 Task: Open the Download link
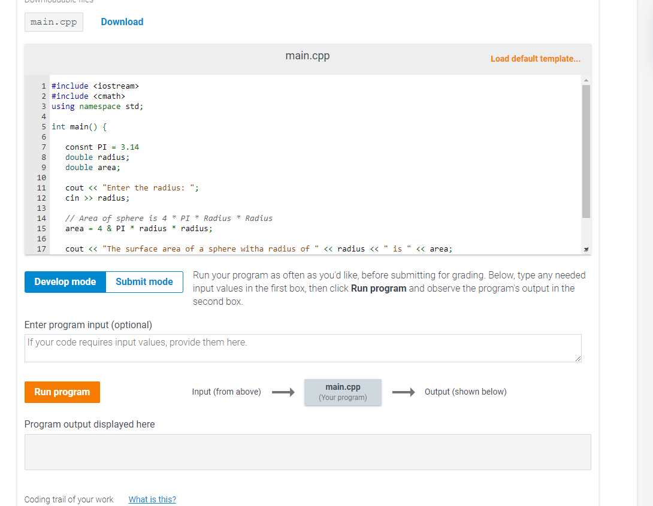122,22
